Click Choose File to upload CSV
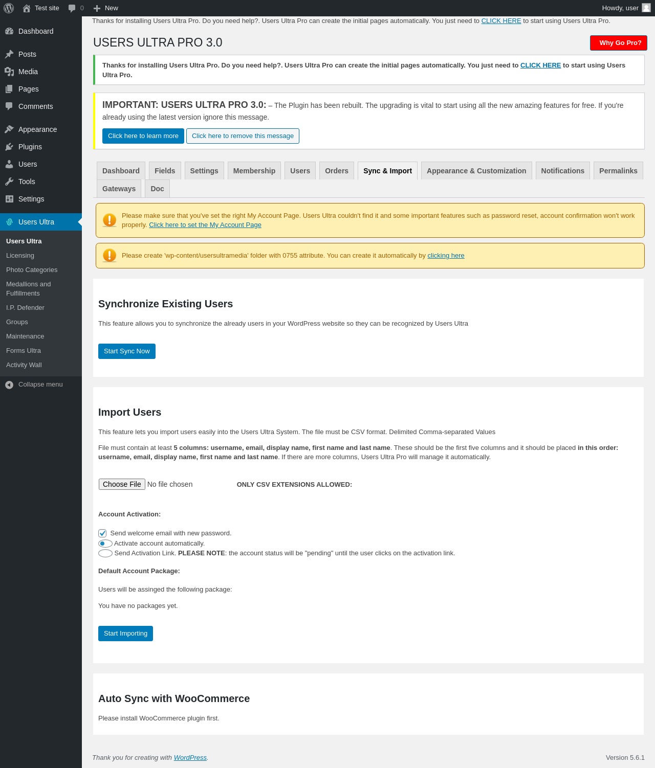Screen dimensions: 655x768 tap(122, 484)
